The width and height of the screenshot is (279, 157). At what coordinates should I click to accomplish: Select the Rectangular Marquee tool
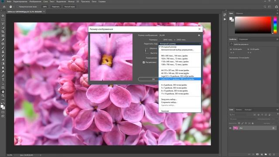[x=3, y=20]
